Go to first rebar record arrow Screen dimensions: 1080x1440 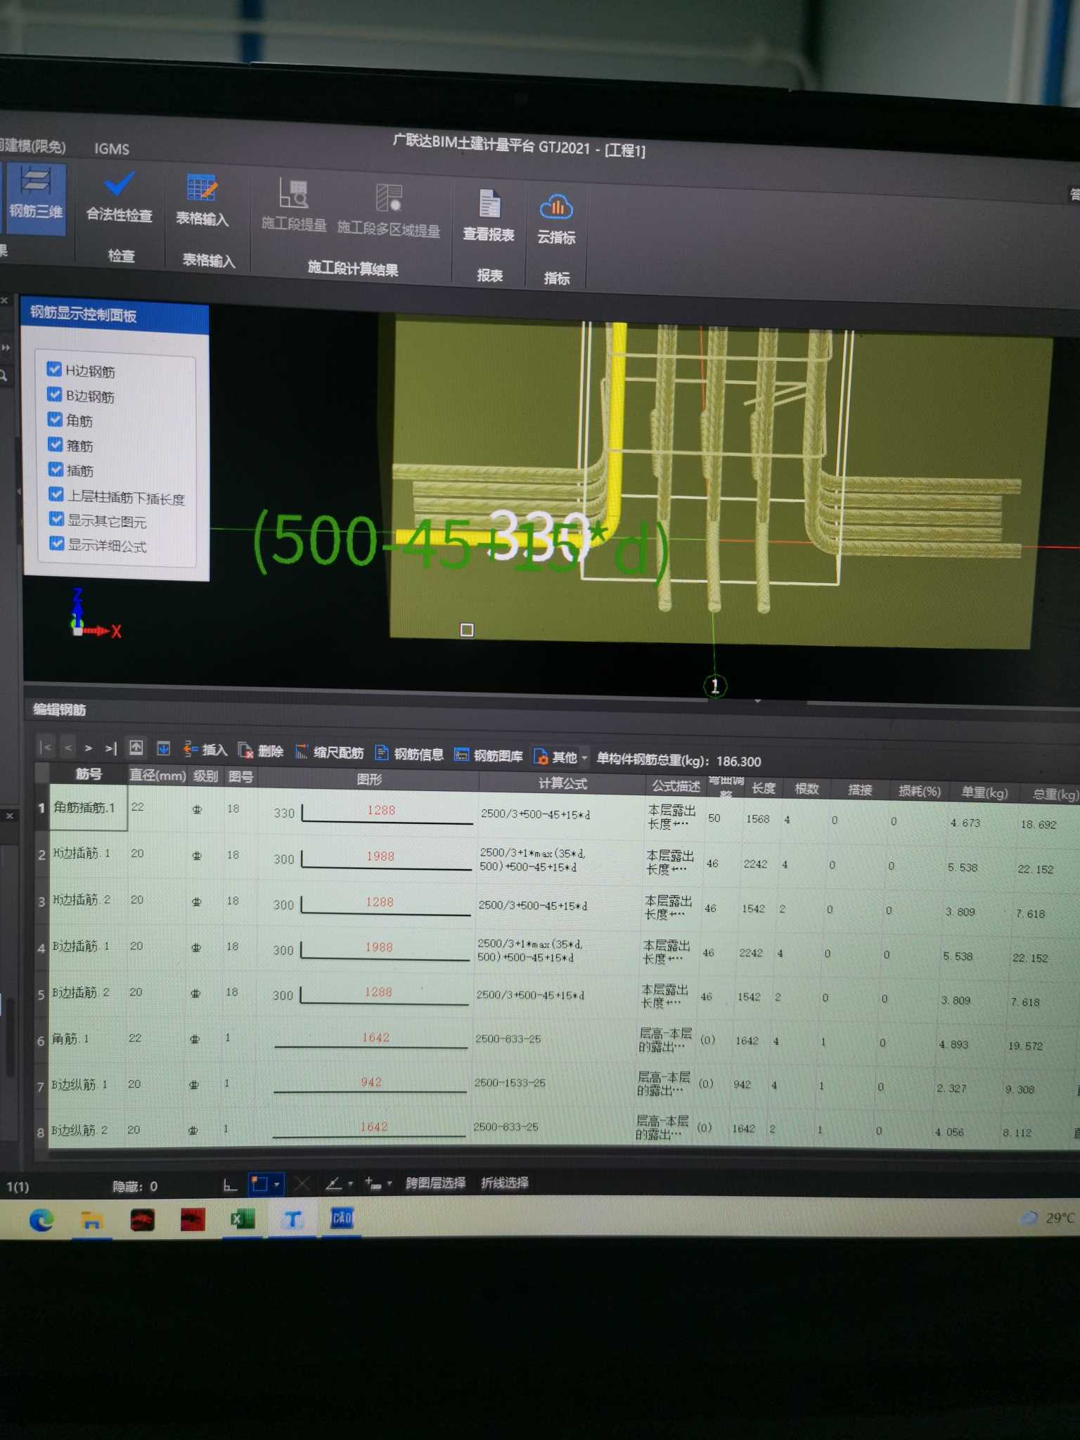point(46,747)
